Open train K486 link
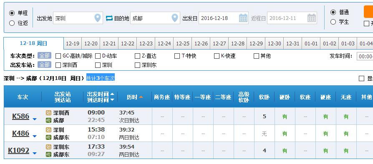 point(21,133)
